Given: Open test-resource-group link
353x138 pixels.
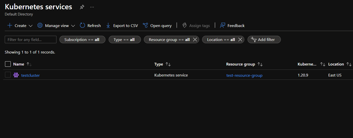Looking at the screenshot, I should point(244,75).
